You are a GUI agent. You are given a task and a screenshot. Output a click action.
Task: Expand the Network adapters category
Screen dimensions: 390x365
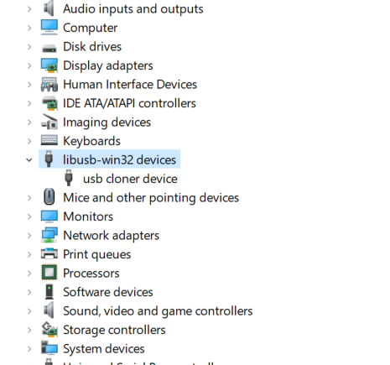tap(29, 236)
